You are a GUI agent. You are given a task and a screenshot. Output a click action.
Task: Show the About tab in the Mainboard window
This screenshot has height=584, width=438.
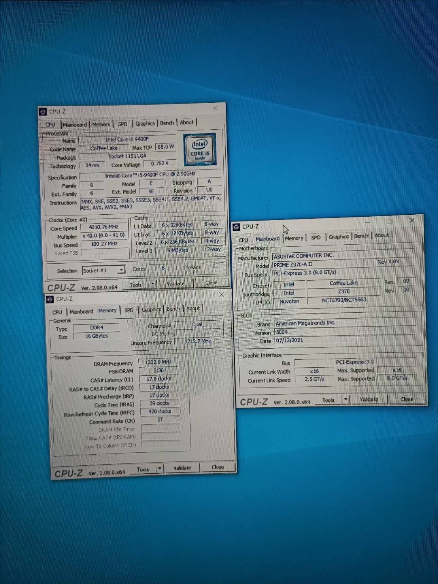[381, 235]
